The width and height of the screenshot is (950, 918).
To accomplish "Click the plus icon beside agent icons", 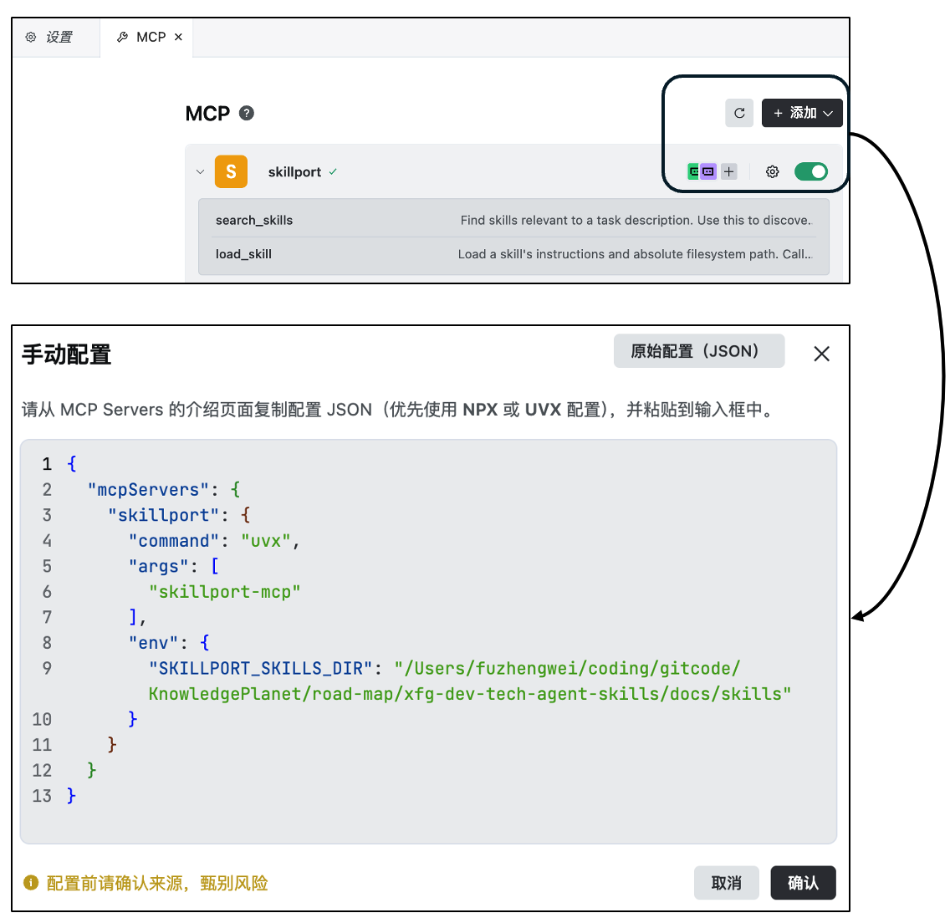I will click(x=729, y=171).
